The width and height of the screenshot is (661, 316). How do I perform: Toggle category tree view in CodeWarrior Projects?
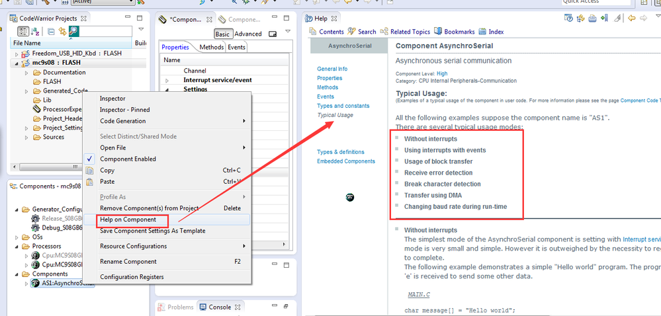pos(22,31)
